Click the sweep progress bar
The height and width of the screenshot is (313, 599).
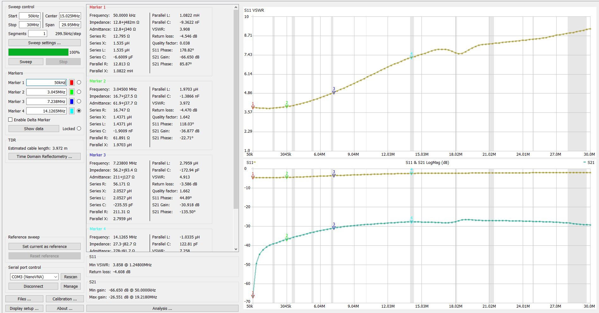click(38, 52)
